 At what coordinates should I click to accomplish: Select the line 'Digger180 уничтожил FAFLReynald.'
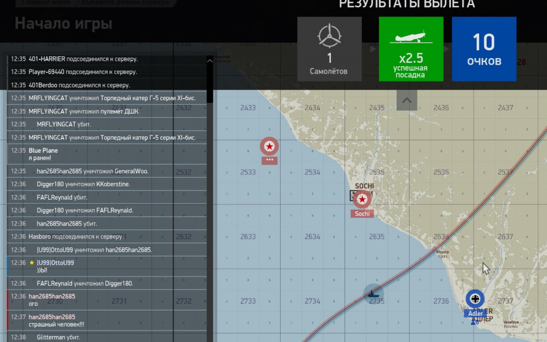click(x=107, y=210)
